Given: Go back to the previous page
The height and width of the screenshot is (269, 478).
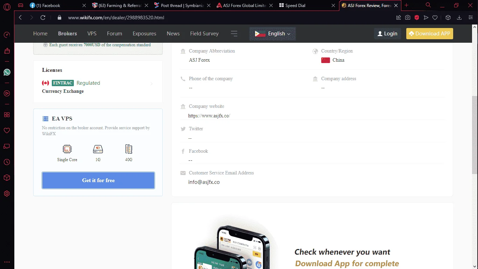Looking at the screenshot, I should [20, 18].
